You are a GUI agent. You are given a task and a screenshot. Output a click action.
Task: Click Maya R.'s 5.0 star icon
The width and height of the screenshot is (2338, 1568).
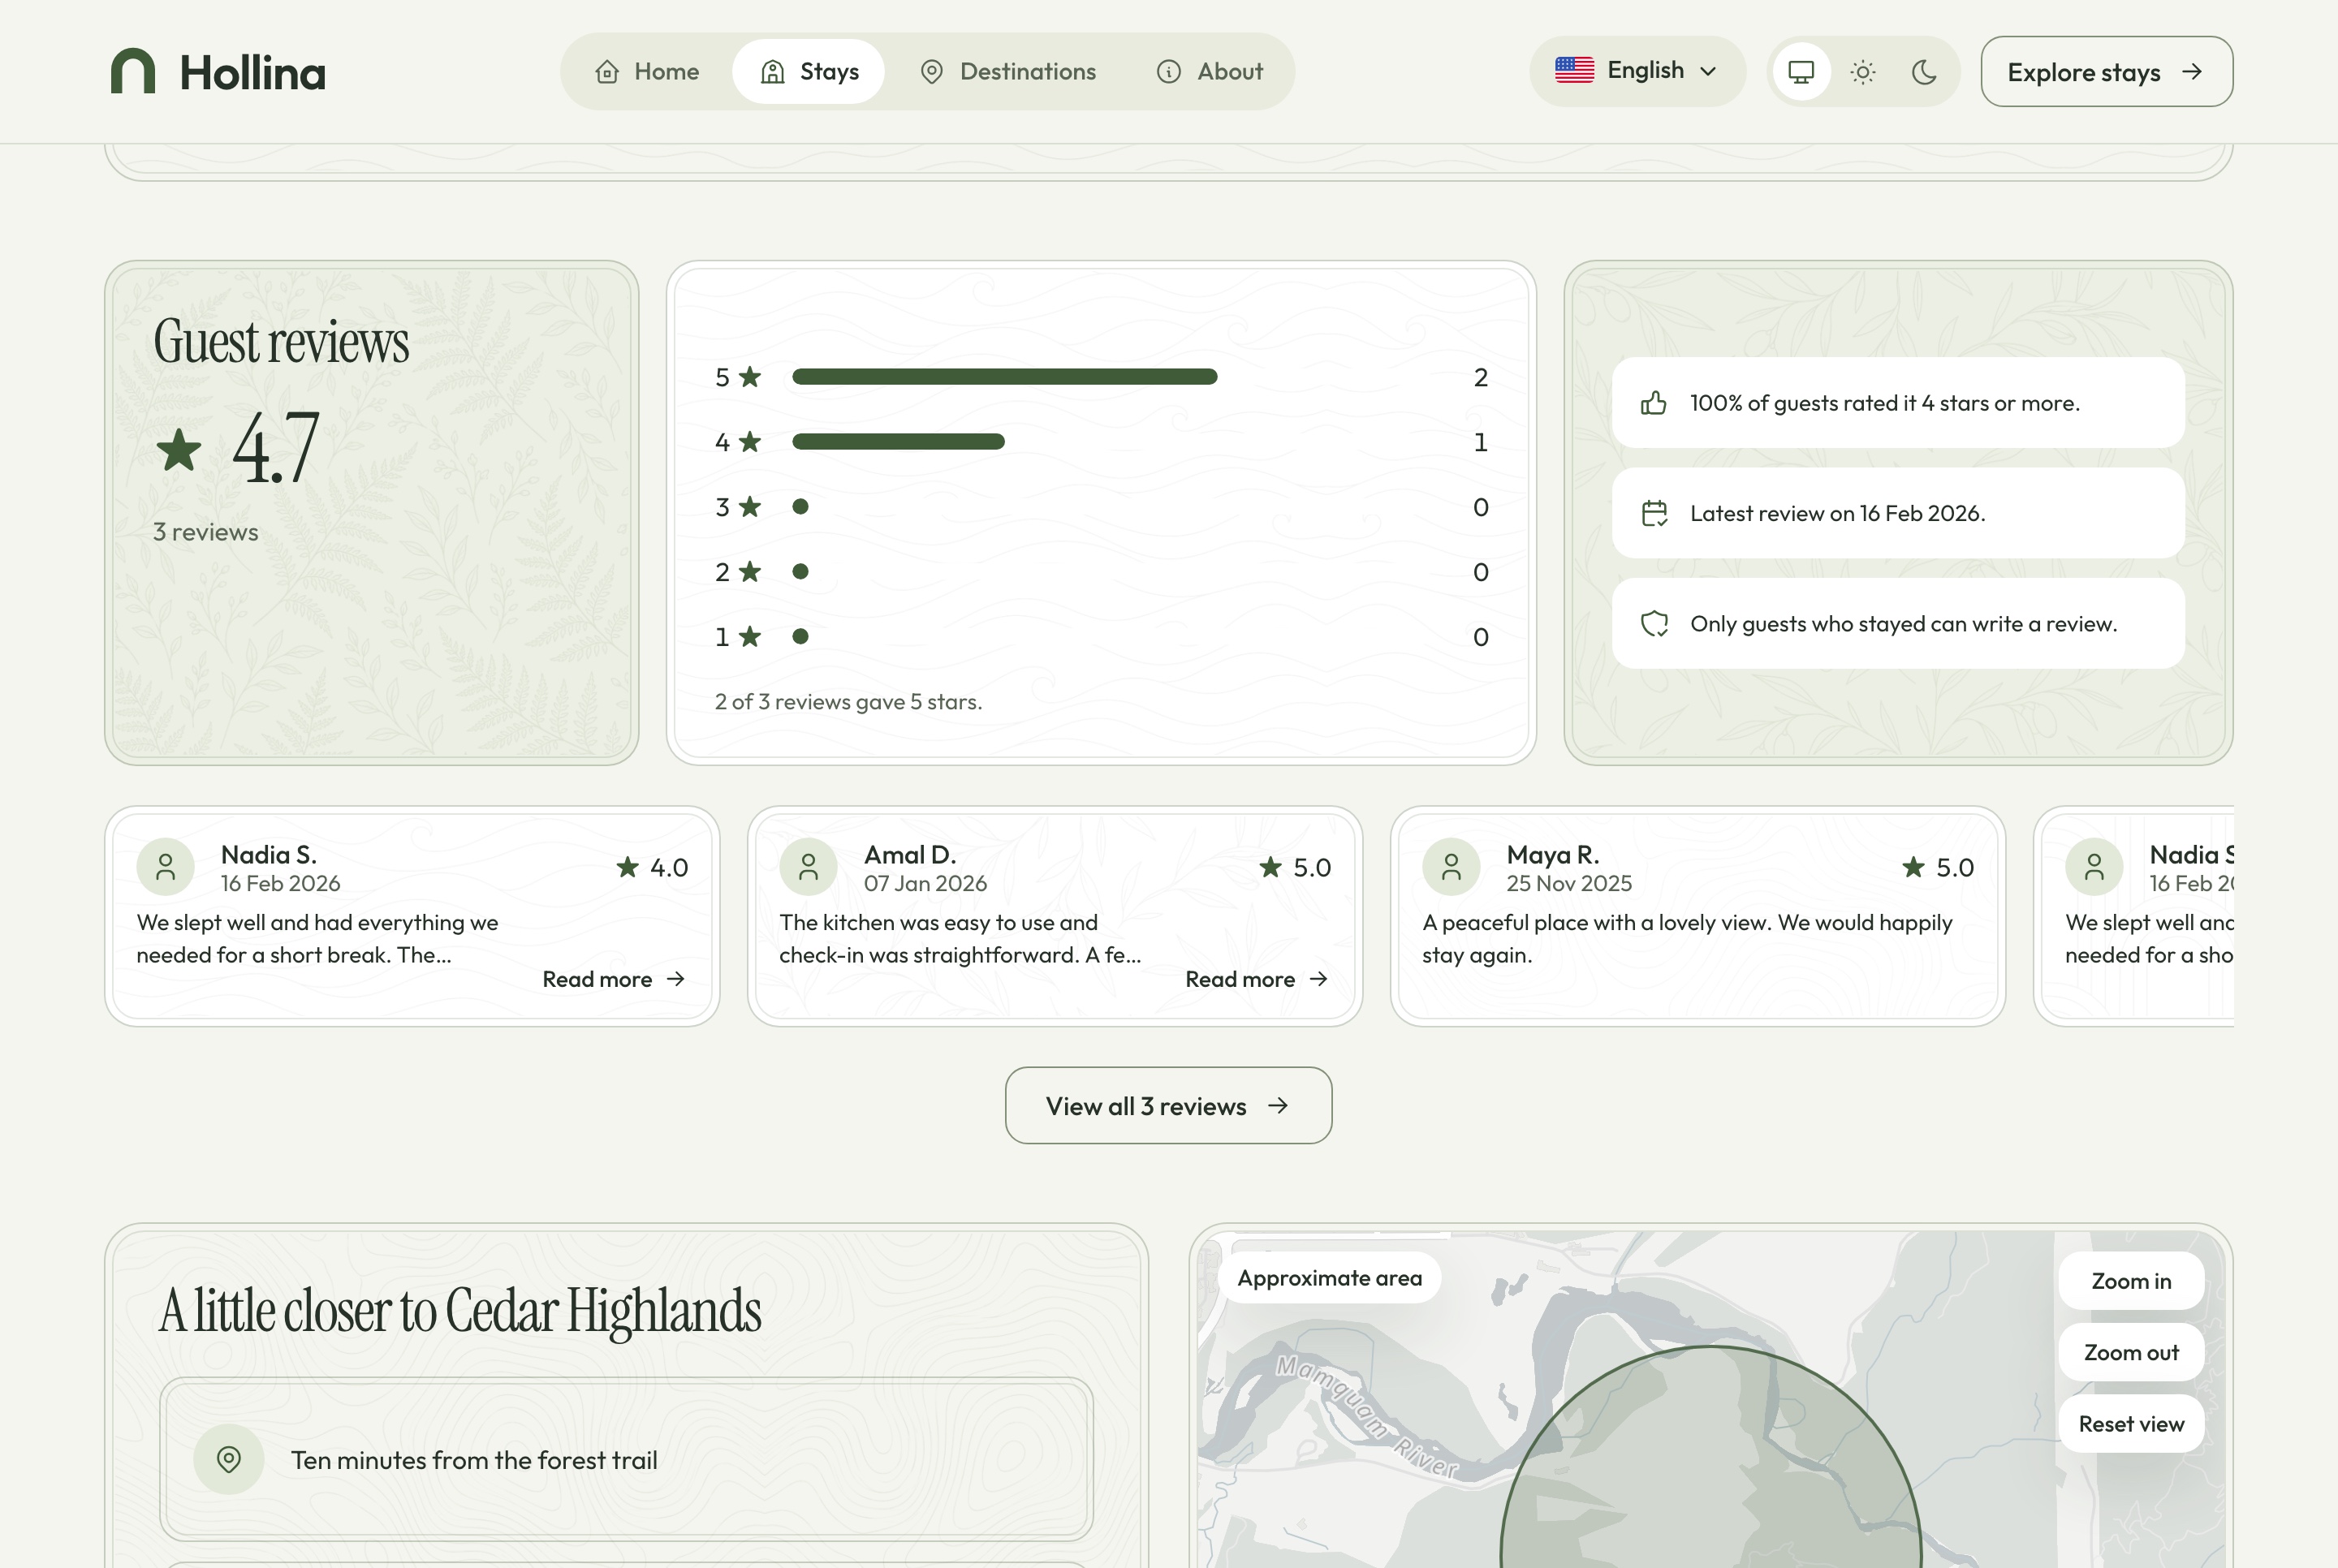click(1913, 867)
